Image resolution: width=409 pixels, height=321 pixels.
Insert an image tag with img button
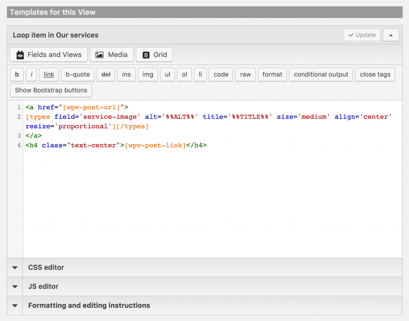tap(148, 75)
